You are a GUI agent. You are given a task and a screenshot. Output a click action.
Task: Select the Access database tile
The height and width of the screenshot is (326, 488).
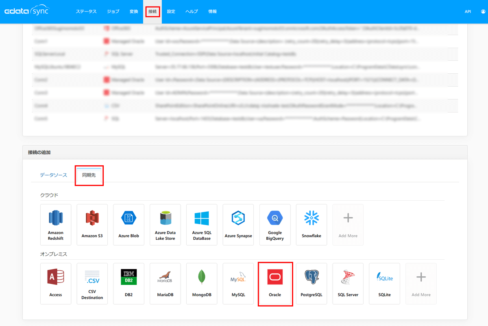[56, 284]
